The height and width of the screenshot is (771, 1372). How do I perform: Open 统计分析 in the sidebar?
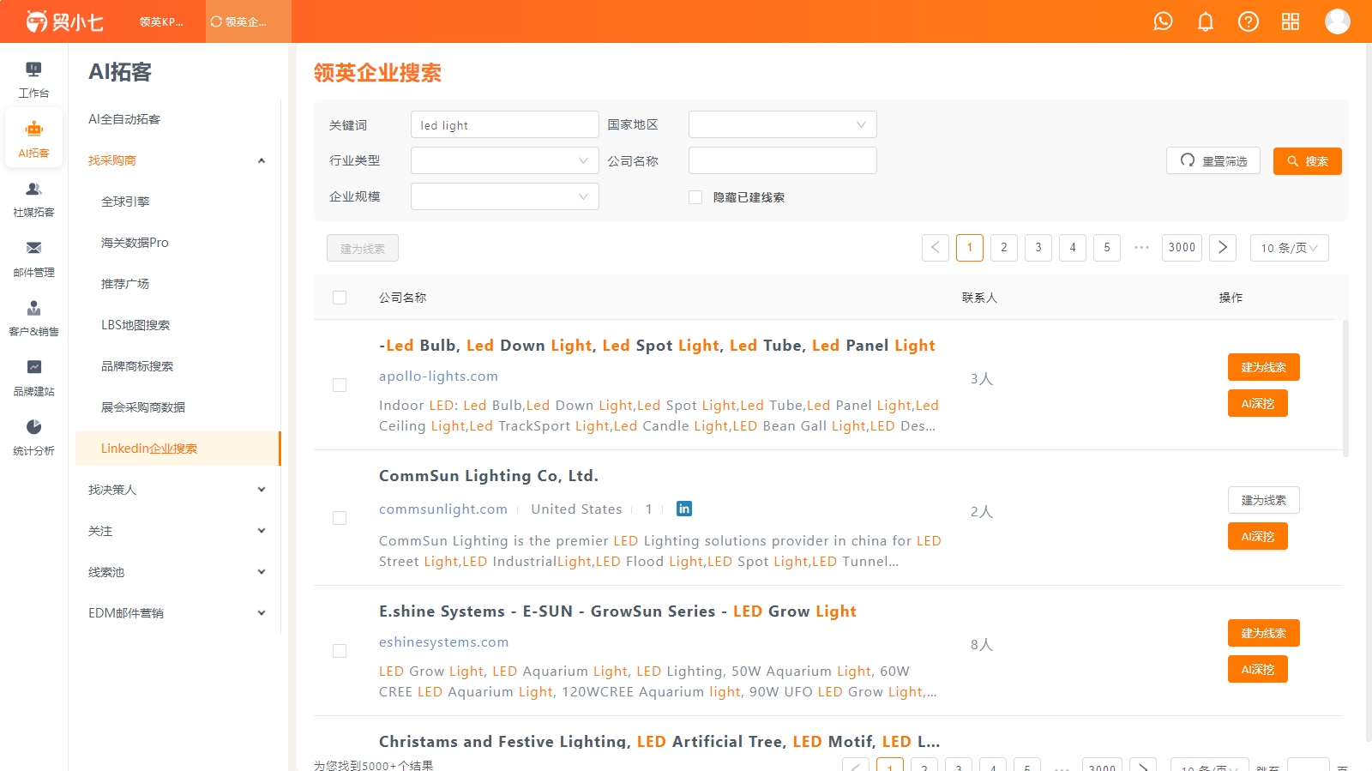click(33, 437)
